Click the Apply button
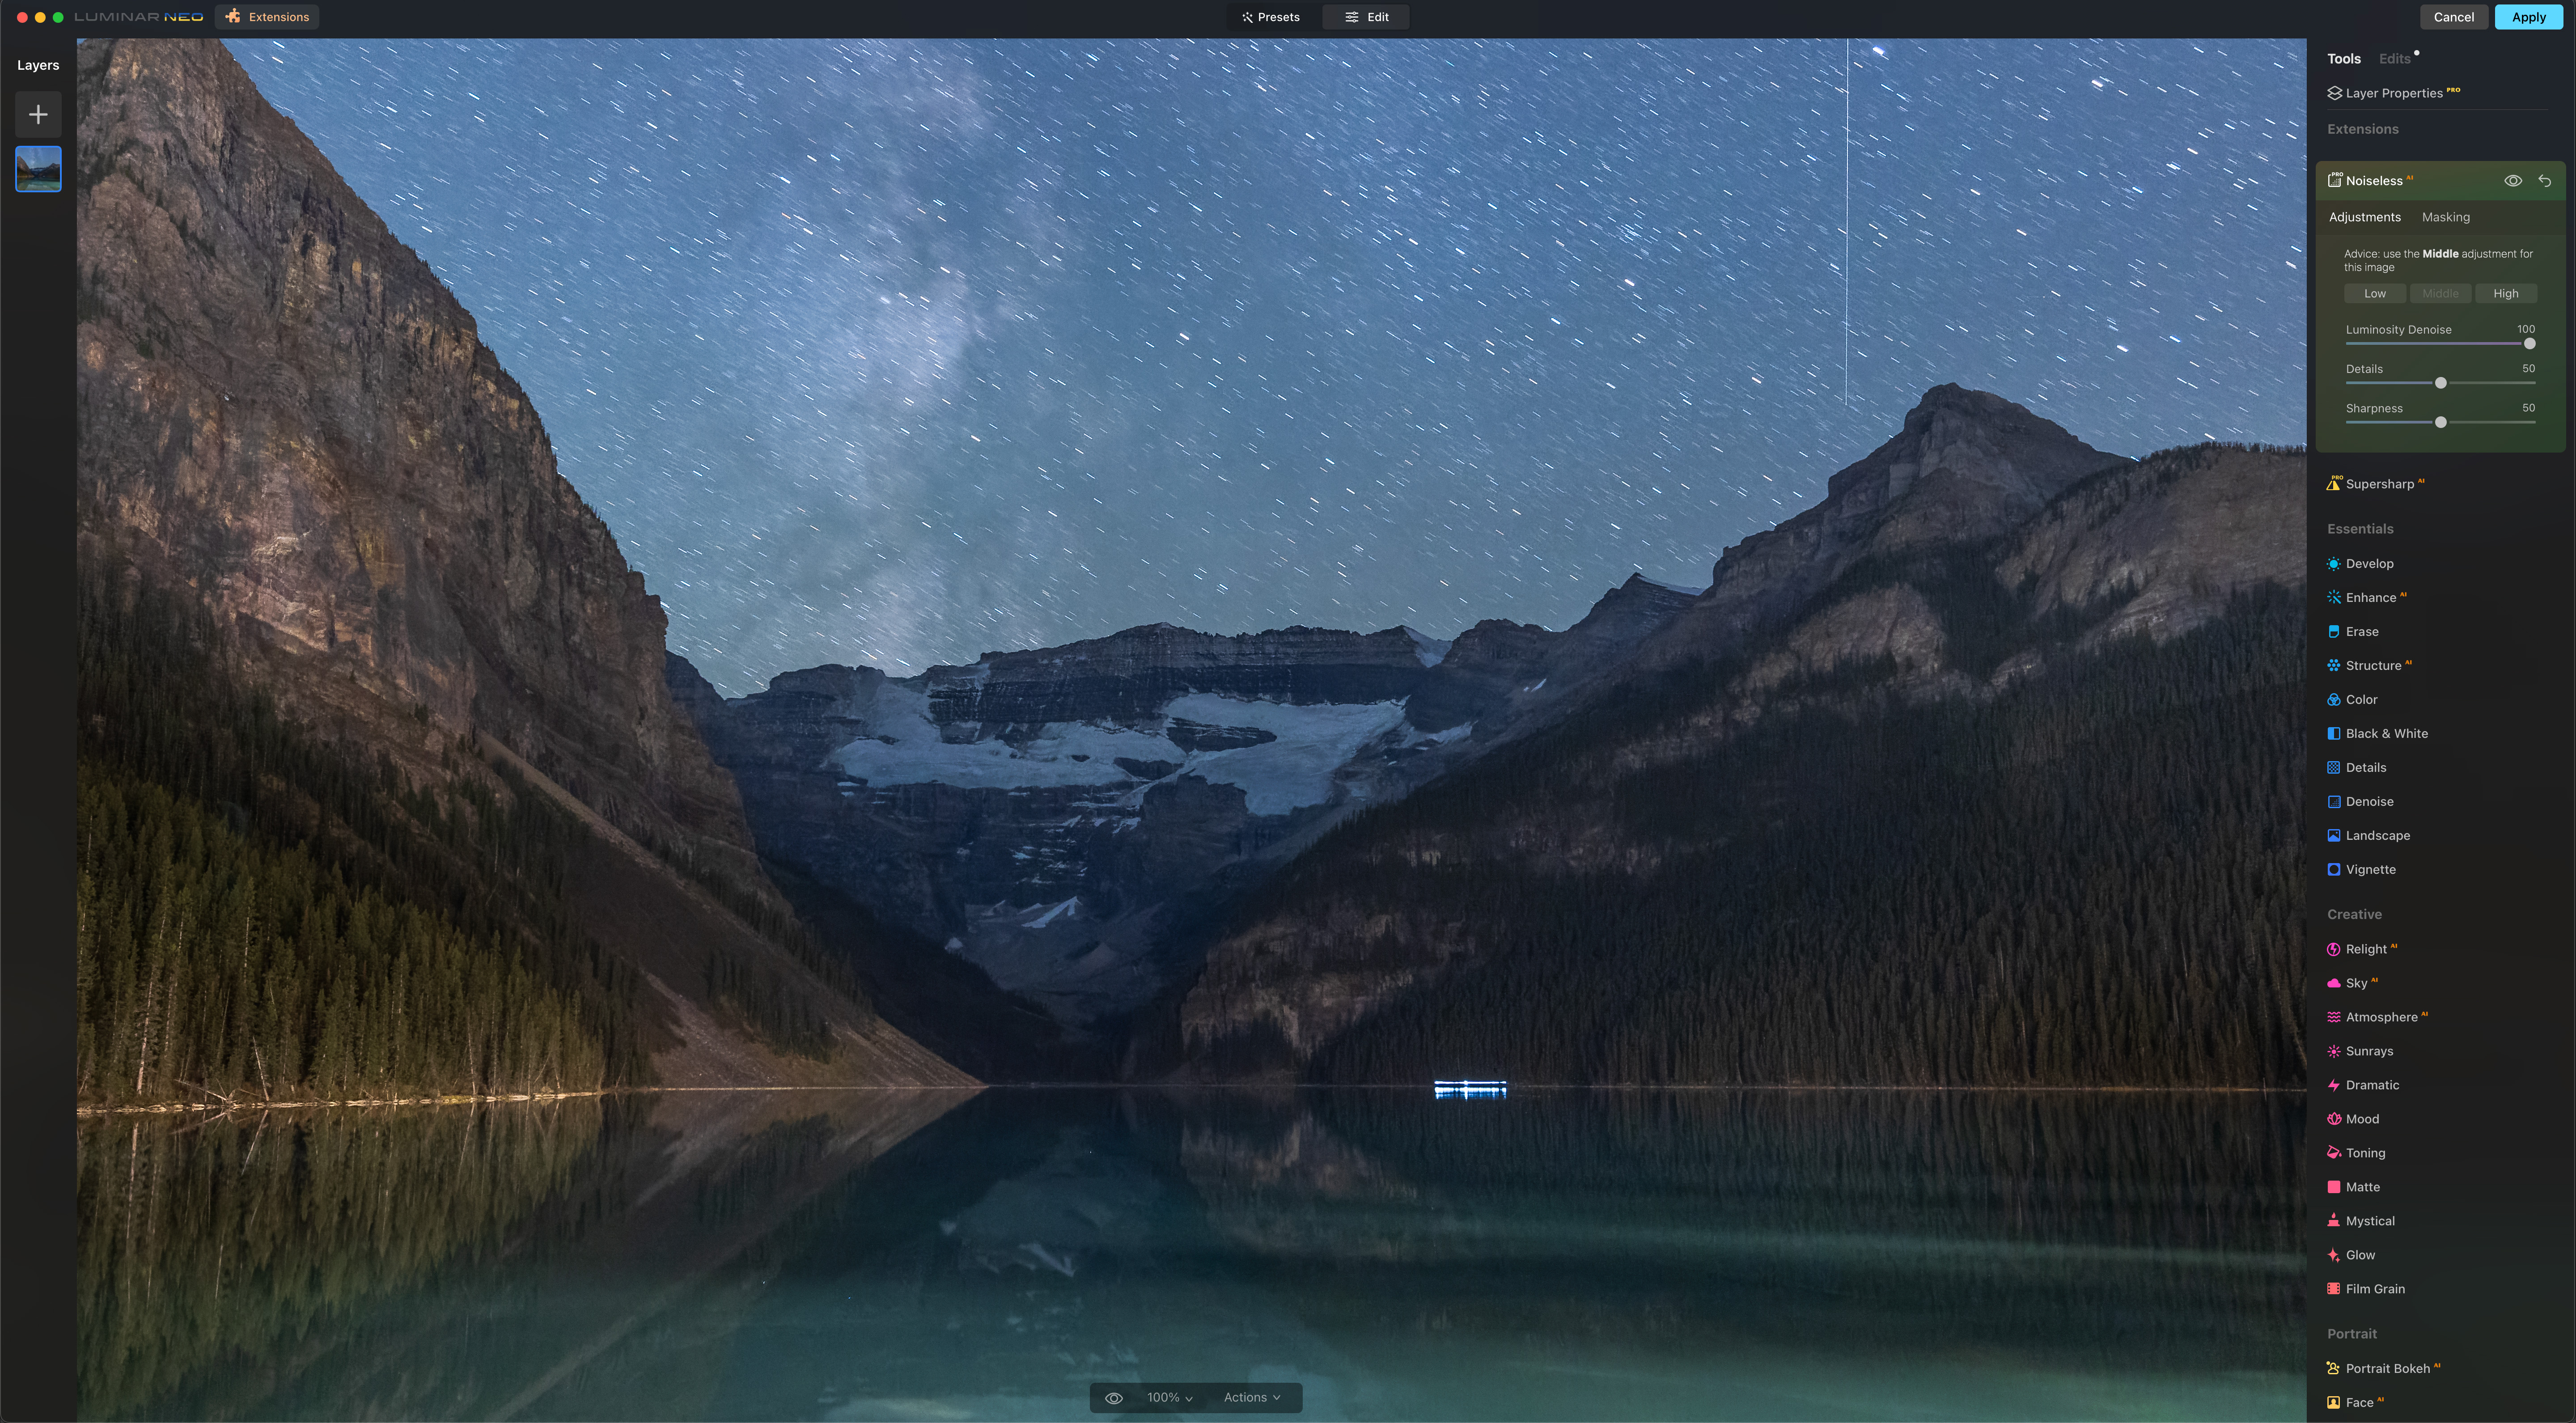 coord(2528,17)
